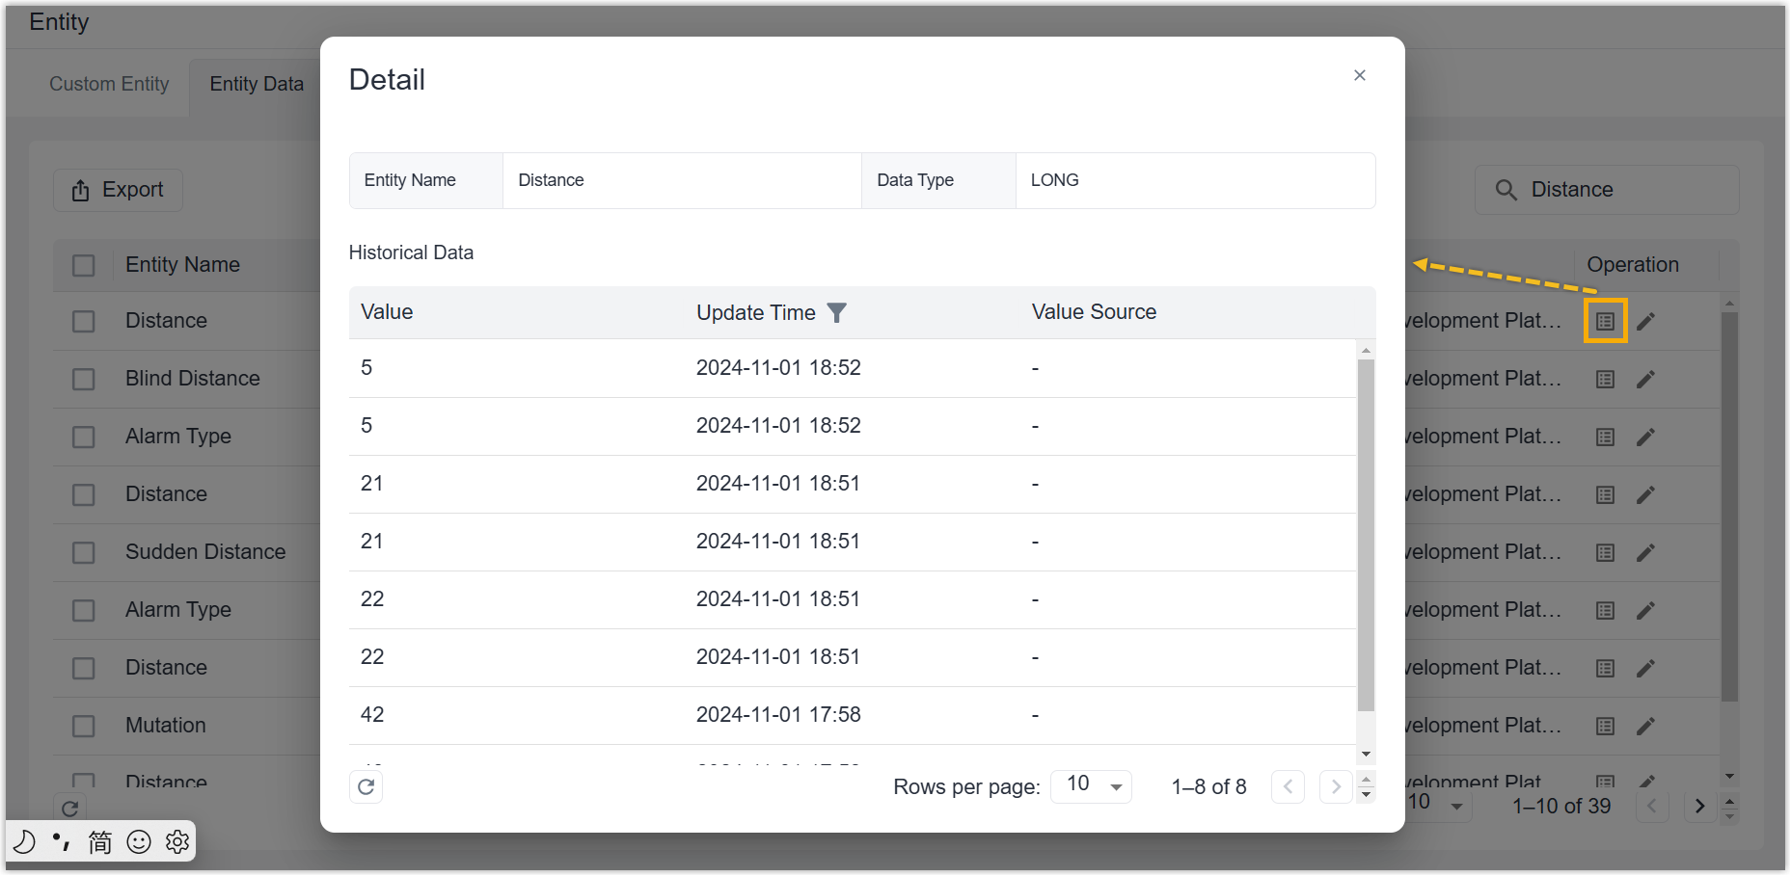Open detail icon in first Alarm Type row
1791x876 pixels.
click(x=1605, y=437)
